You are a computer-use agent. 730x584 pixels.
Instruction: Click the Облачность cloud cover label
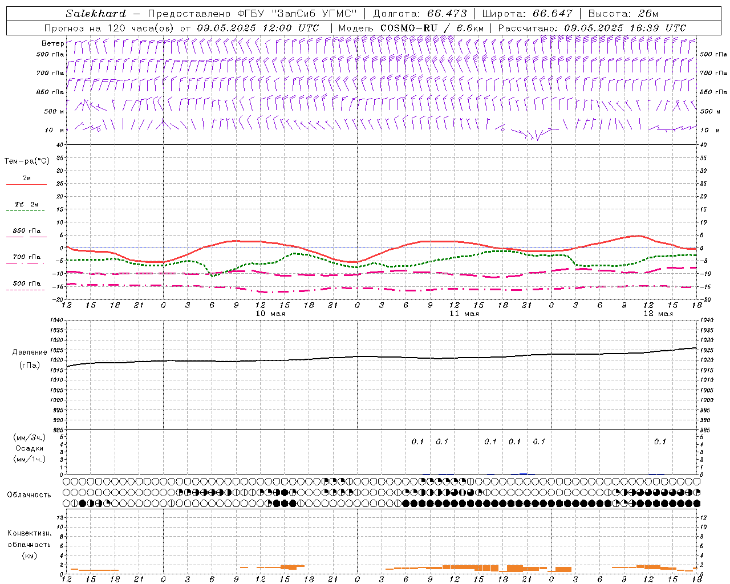click(x=29, y=495)
